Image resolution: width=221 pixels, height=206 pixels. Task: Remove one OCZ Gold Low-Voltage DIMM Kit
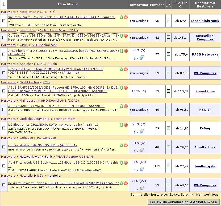tap(126, 69)
